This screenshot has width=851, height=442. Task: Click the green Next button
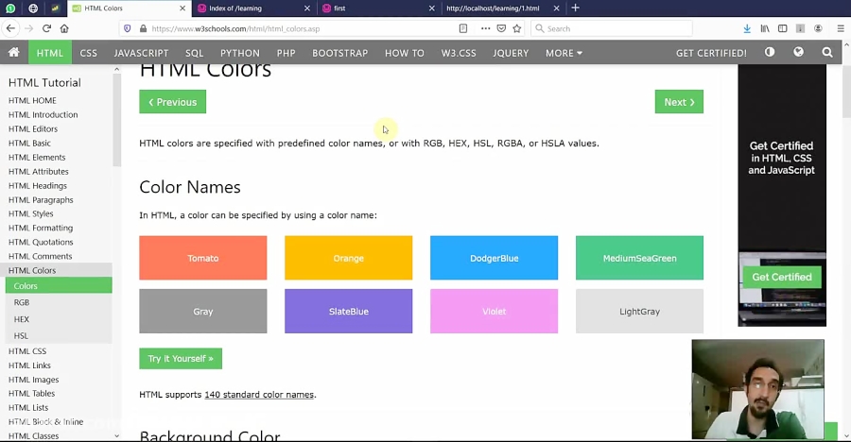[x=679, y=102]
